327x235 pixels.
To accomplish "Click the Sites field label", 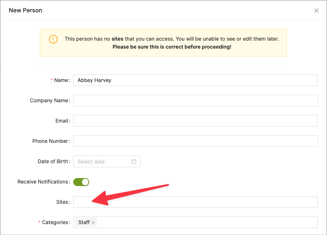I will [63, 202].
